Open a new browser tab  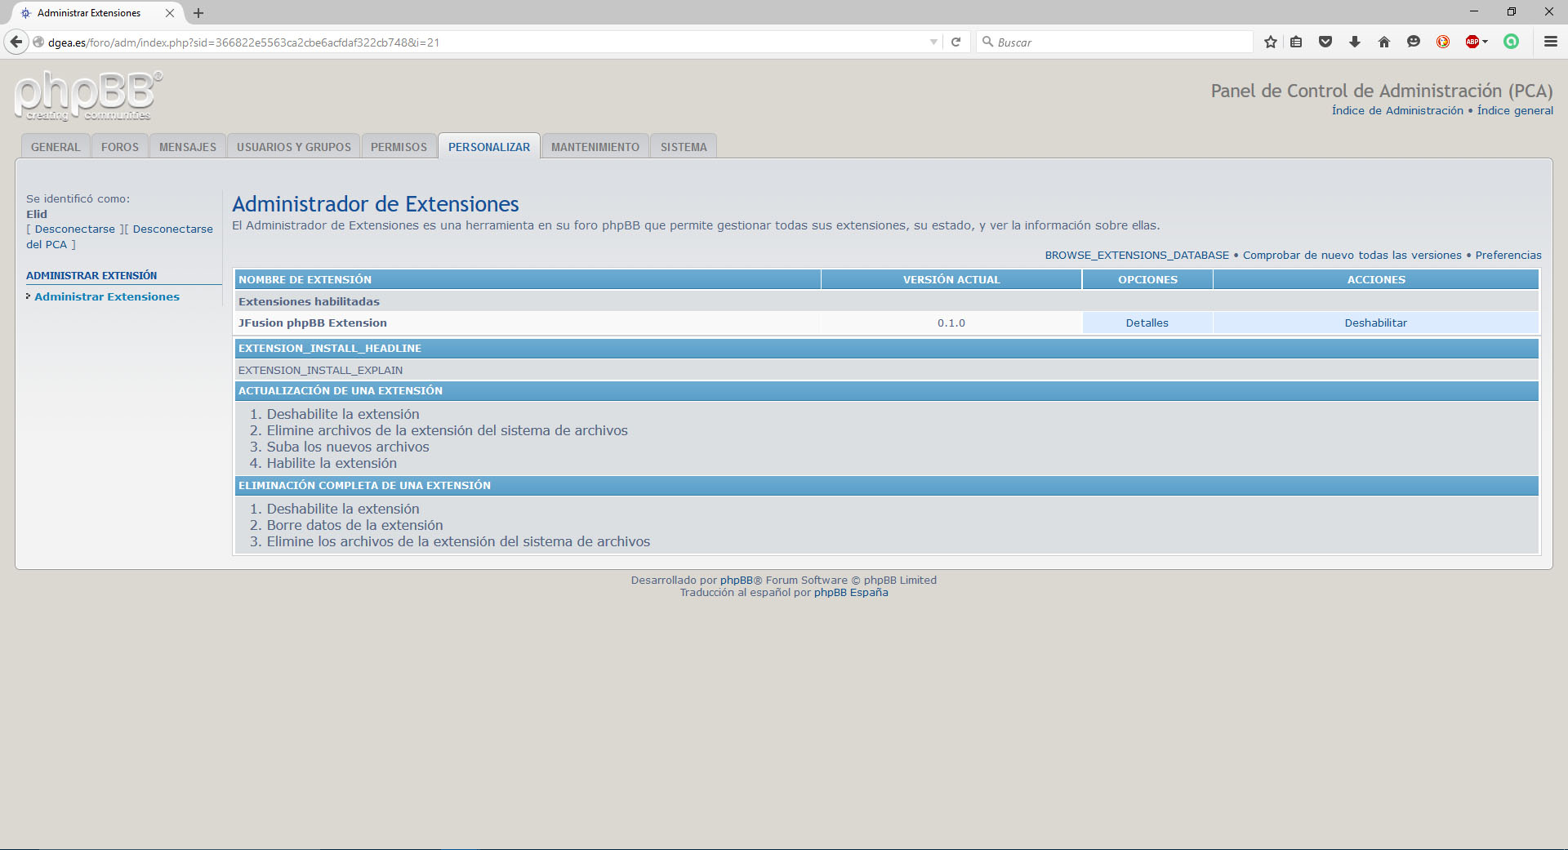[x=198, y=13]
